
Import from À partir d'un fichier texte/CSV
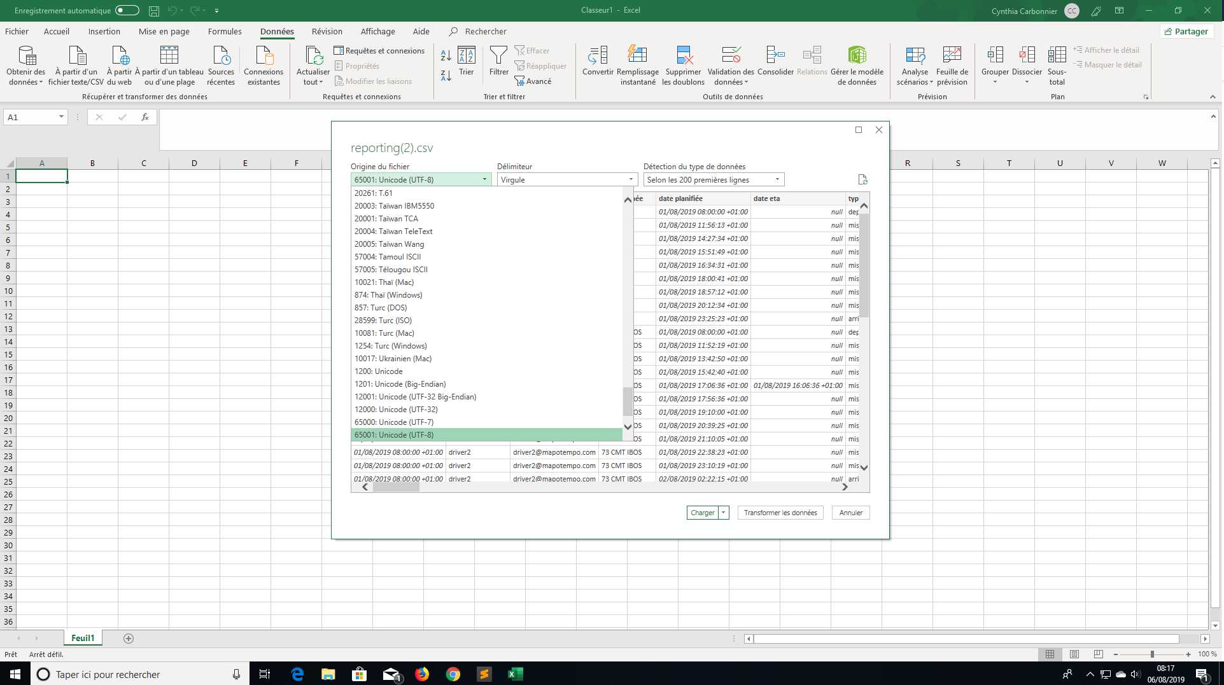(x=76, y=66)
